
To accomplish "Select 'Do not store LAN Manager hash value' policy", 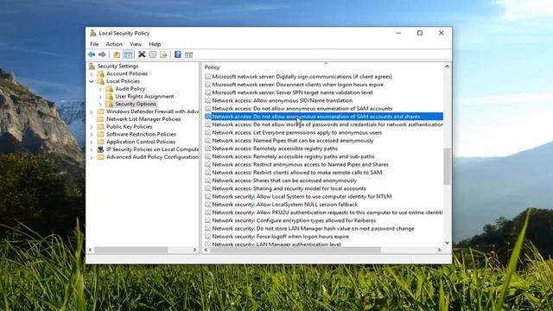I will point(313,228).
